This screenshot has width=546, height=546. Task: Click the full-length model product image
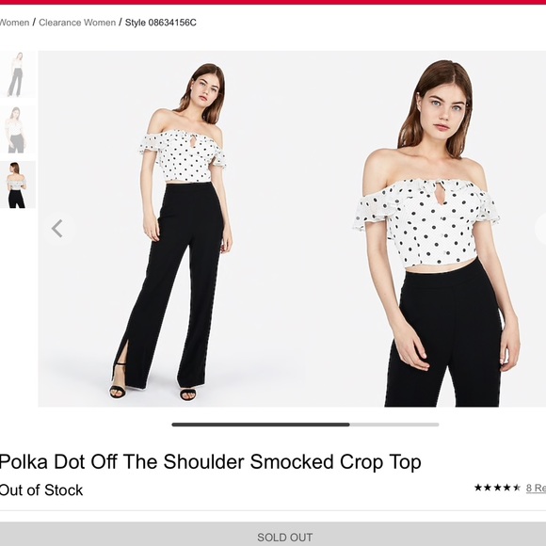click(170, 229)
